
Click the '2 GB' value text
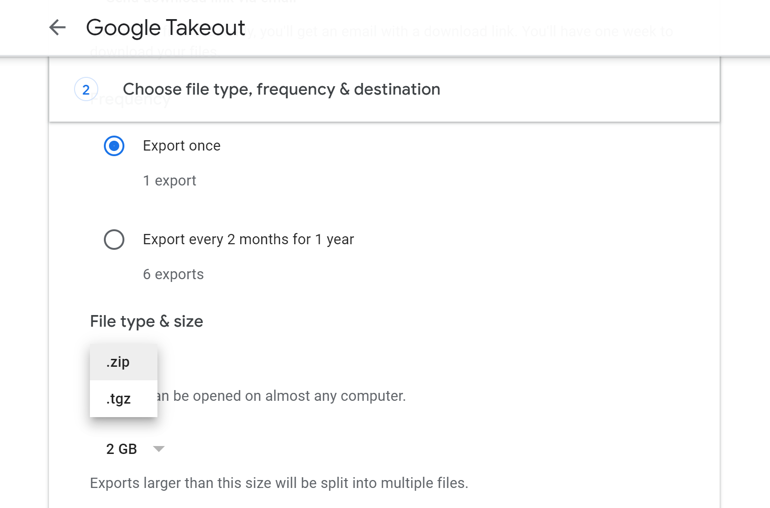pyautogui.click(x=122, y=449)
